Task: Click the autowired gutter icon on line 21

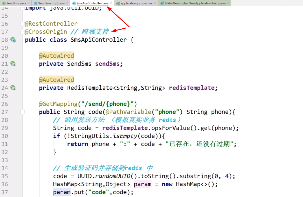Action: pos(13,64)
